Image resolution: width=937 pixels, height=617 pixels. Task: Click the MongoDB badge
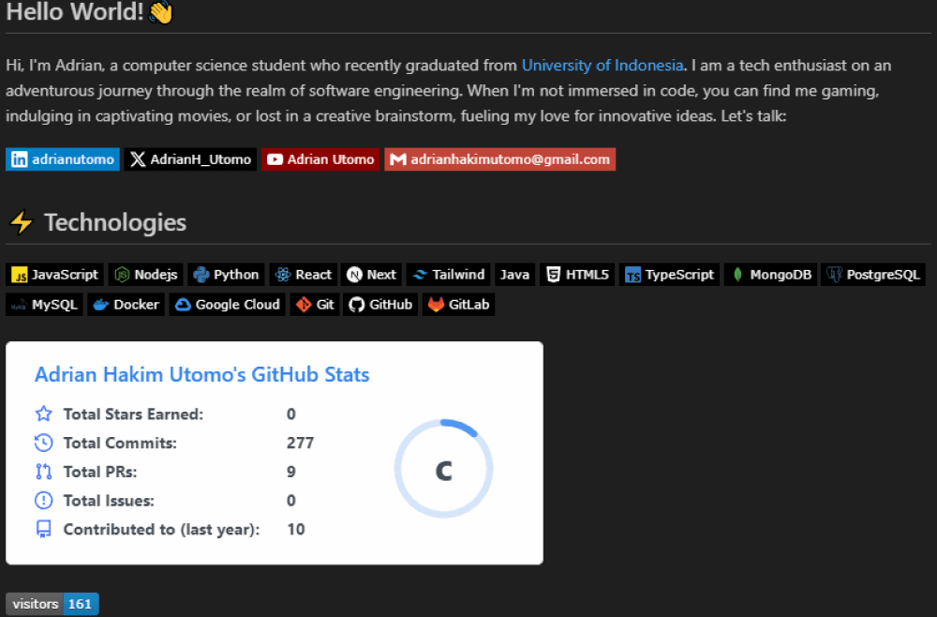tap(770, 275)
